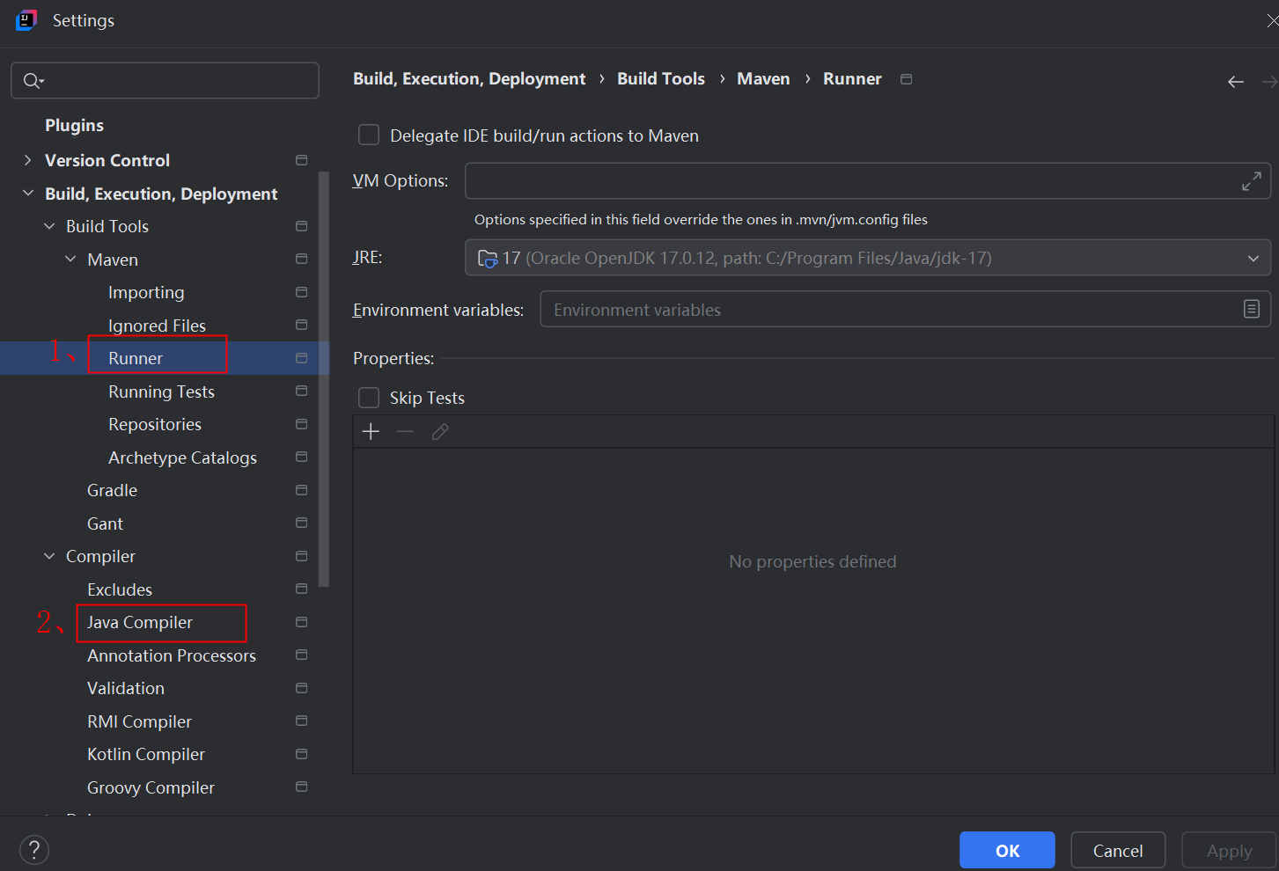
Task: Click project icon next to Gradle
Action: tap(301, 490)
